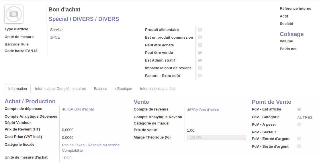Click the Marge Théorique progress bar
This screenshot has width=319, height=162.
(x=216, y=138)
